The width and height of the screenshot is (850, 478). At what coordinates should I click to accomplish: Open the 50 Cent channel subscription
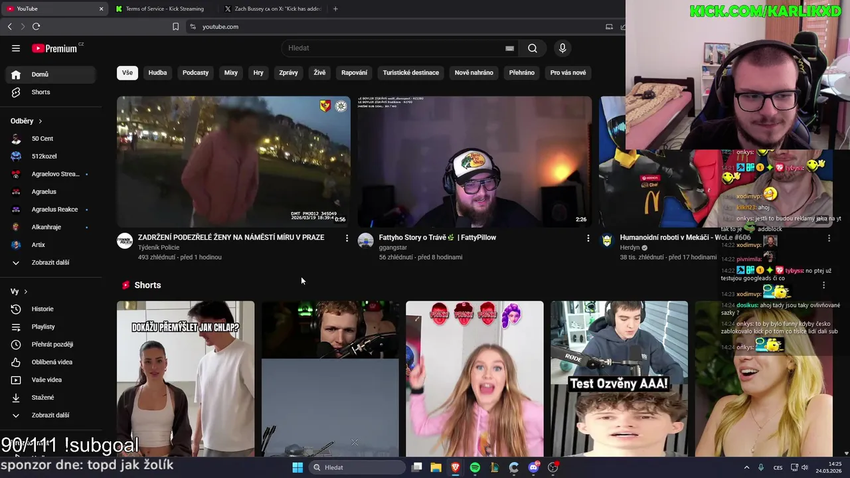click(51, 139)
